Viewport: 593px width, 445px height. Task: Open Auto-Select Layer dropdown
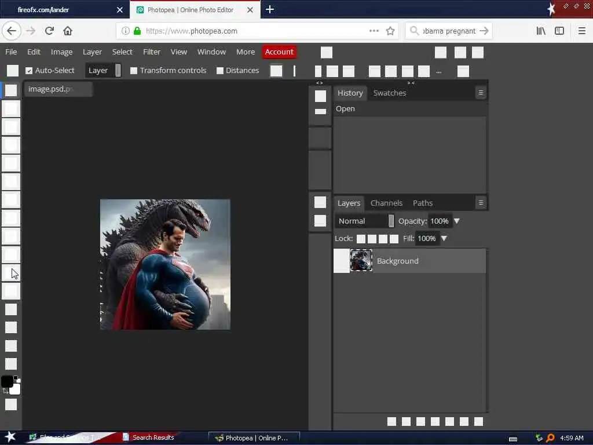click(103, 70)
